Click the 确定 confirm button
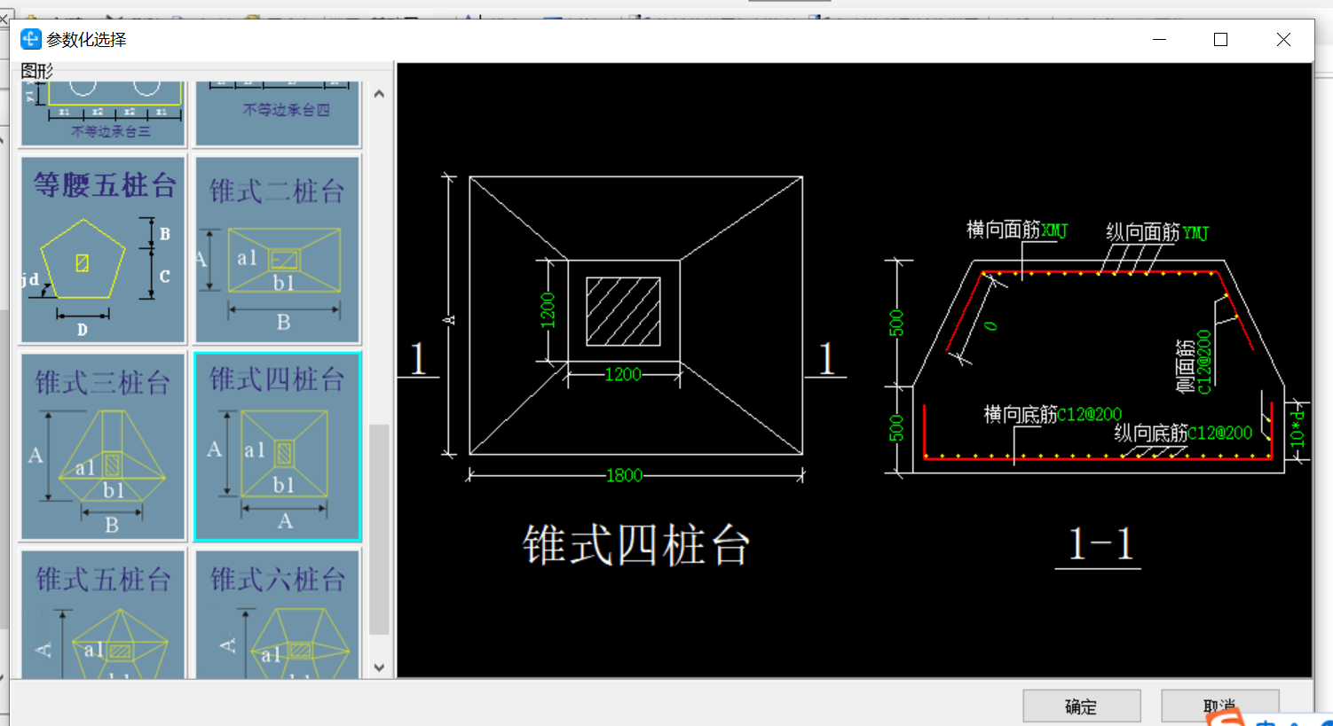The image size is (1333, 726). (1081, 706)
